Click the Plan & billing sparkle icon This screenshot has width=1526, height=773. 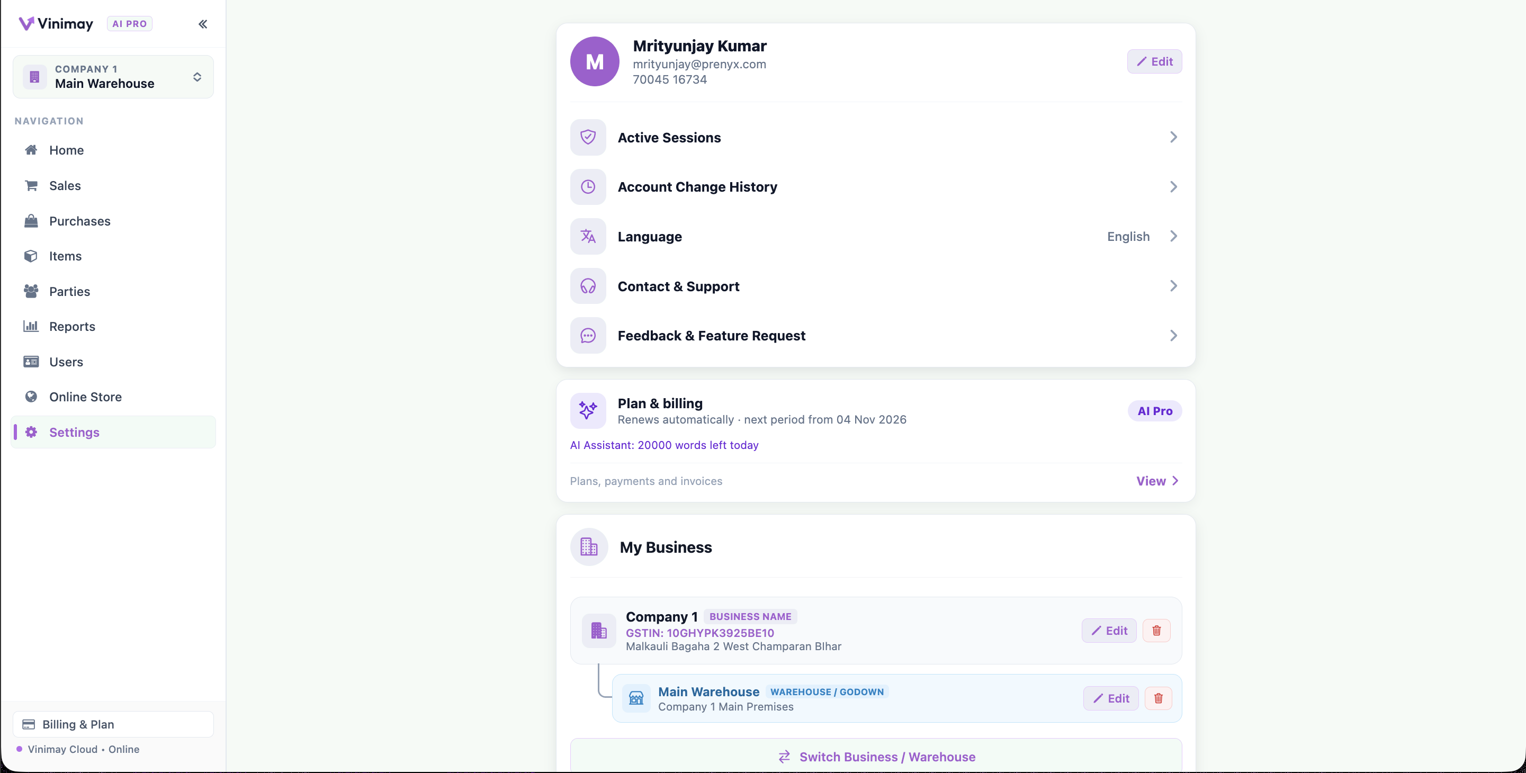588,410
